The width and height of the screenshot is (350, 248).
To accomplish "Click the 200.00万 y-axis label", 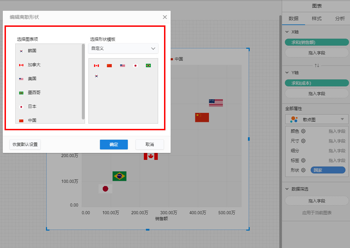I will click(70, 156).
